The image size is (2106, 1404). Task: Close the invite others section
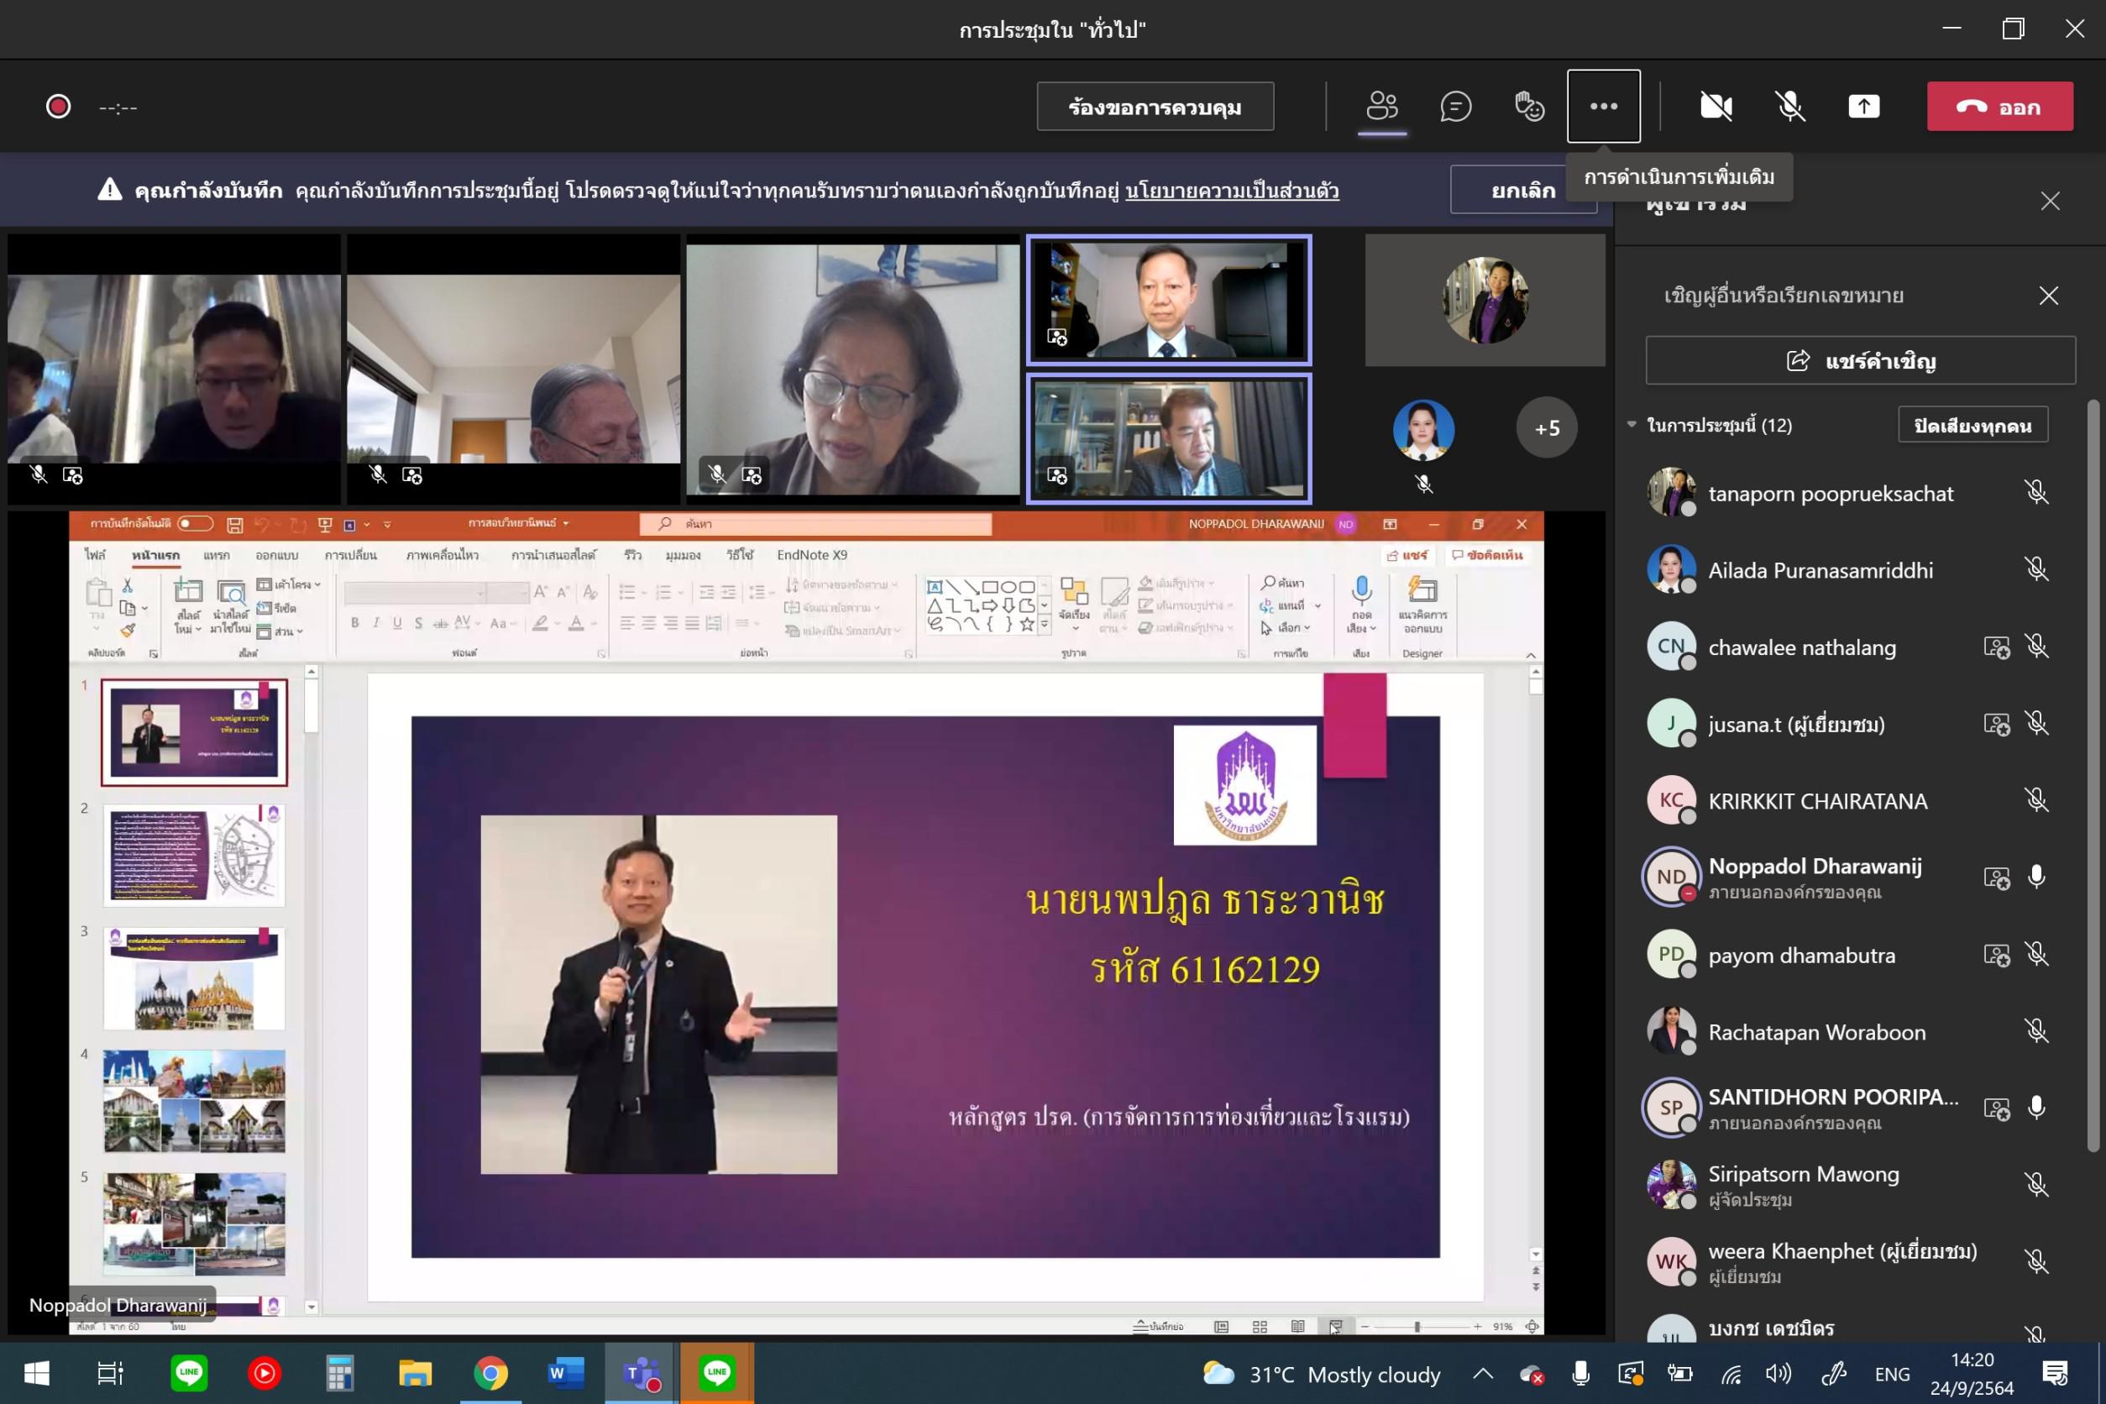tap(2048, 296)
